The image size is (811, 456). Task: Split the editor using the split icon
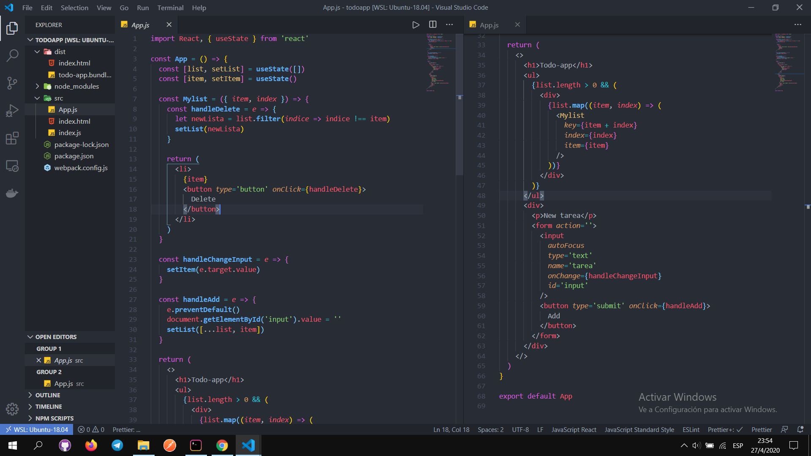click(x=433, y=24)
